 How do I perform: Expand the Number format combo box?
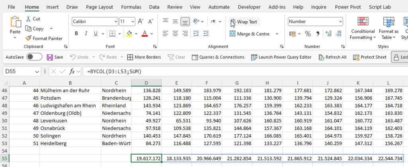pyautogui.click(x=340, y=22)
